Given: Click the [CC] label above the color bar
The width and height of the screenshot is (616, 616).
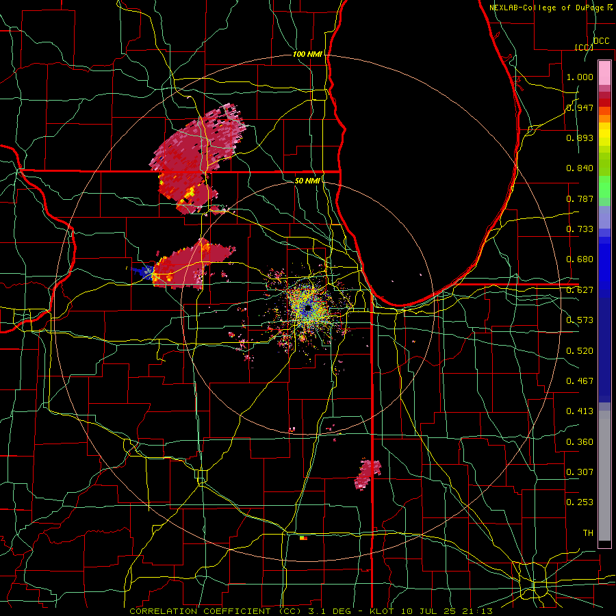Looking at the screenshot, I should click(x=584, y=47).
